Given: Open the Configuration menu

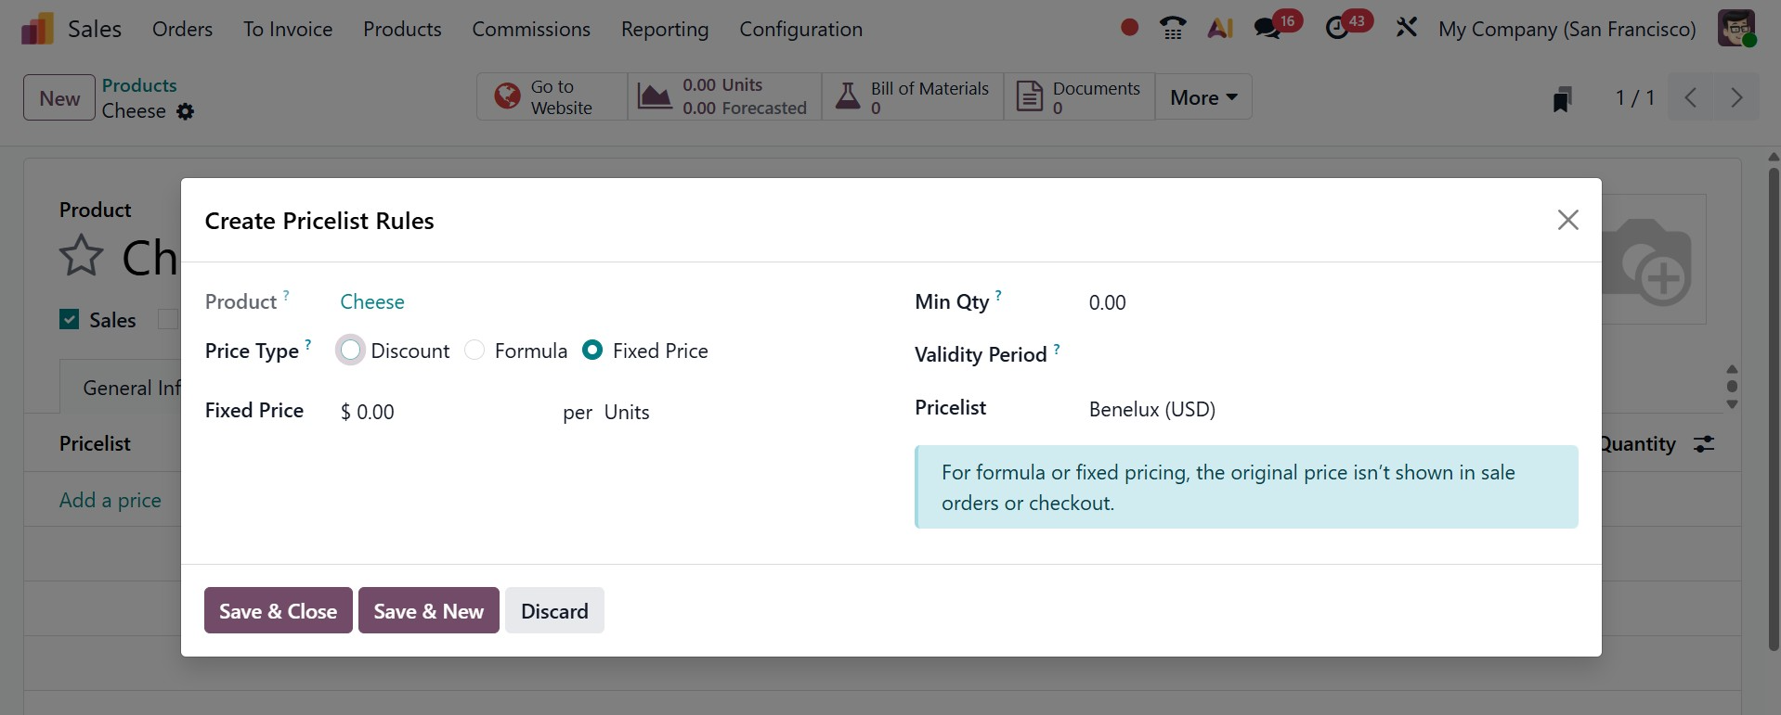Looking at the screenshot, I should (x=800, y=29).
